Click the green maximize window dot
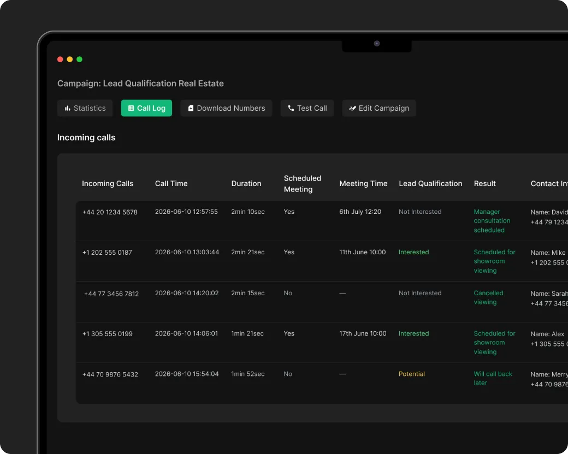The height and width of the screenshot is (454, 568). (79, 59)
